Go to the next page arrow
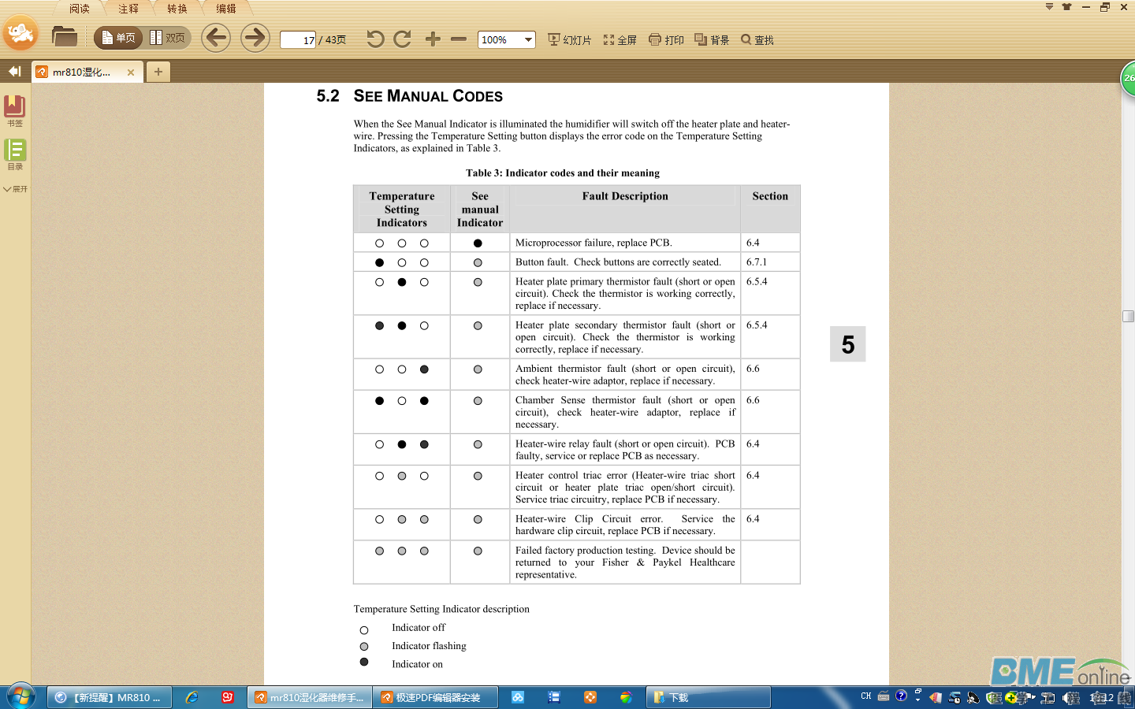This screenshot has width=1135, height=709. [x=255, y=38]
